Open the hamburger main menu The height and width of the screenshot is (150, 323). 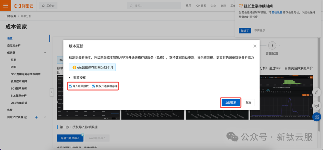pyautogui.click(x=6, y=6)
